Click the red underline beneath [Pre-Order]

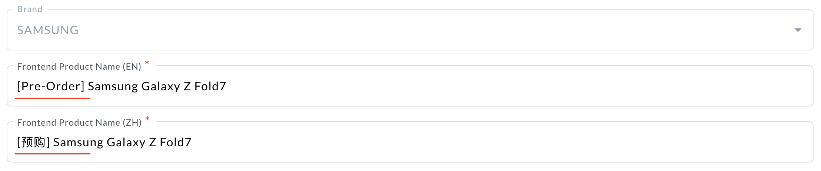pyautogui.click(x=53, y=98)
